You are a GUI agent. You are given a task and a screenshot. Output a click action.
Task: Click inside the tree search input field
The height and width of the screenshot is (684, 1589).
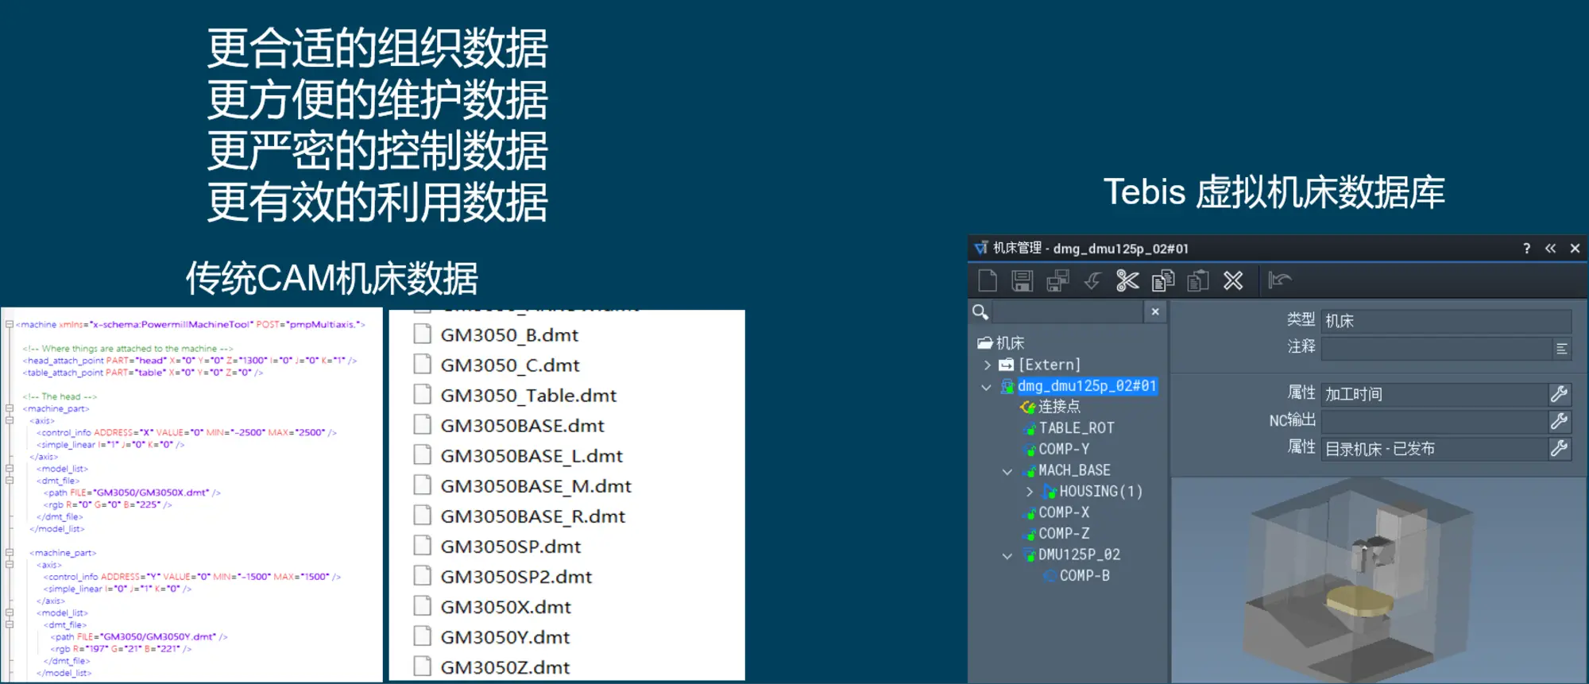[x=1067, y=311]
